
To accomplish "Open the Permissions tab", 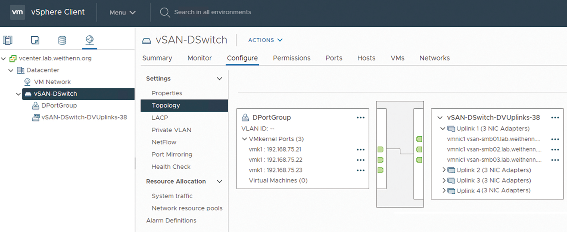I will pos(292,58).
